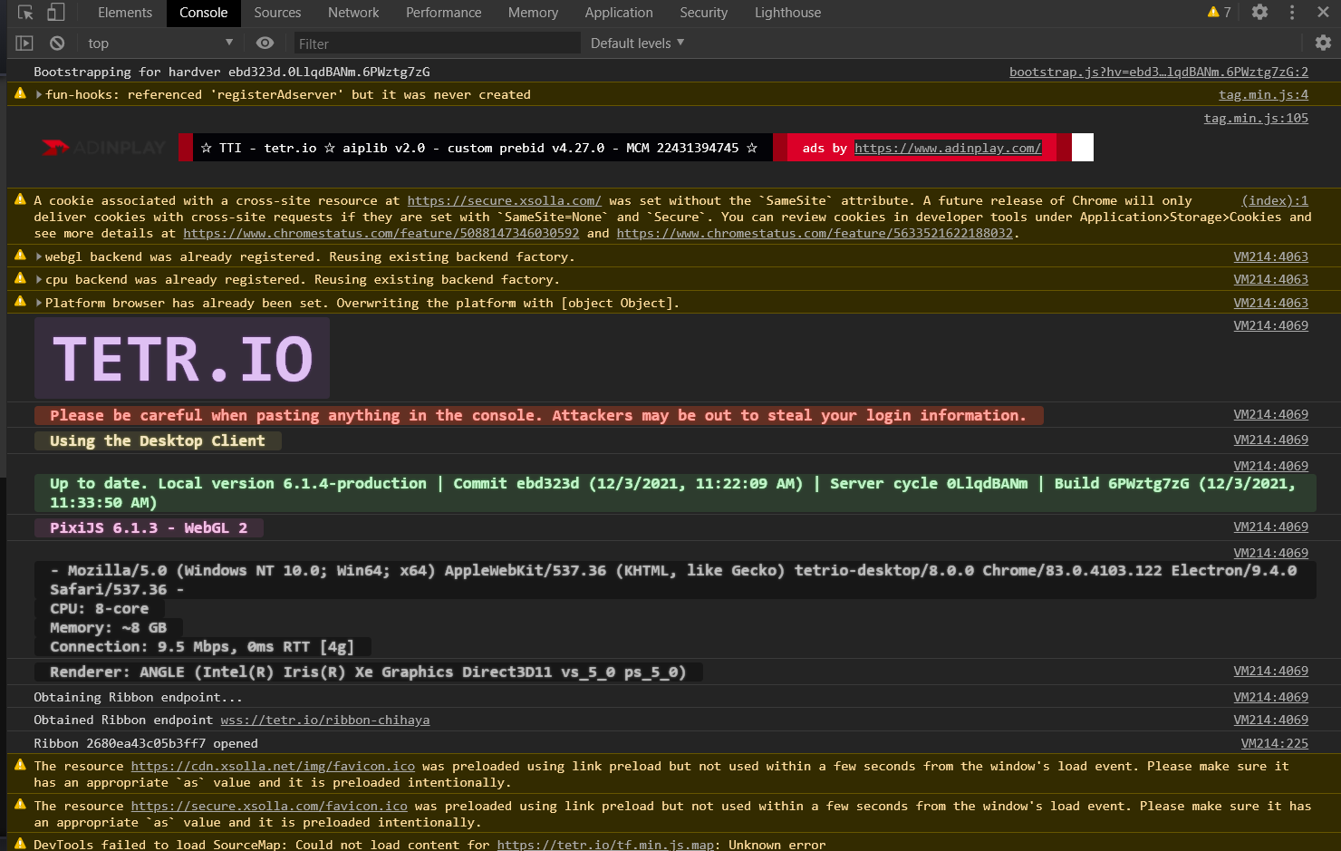Open console settings gear on the filter bar
1341x851 pixels.
[1323, 43]
